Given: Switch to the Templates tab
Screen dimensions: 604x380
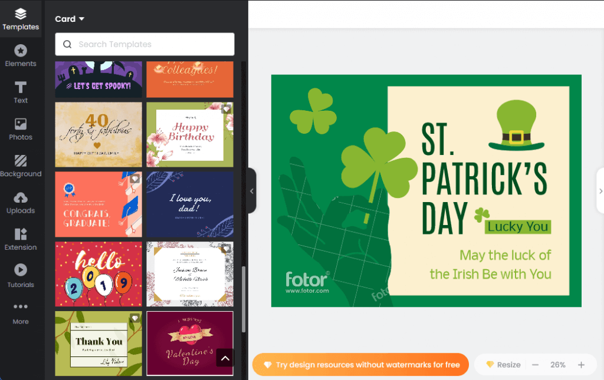Looking at the screenshot, I should (21, 19).
